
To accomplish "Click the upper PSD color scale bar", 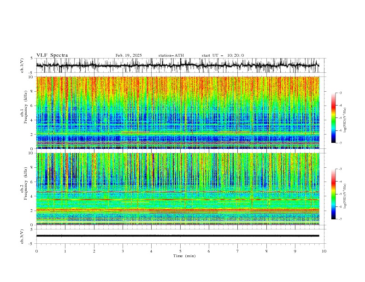I will [334, 118].
